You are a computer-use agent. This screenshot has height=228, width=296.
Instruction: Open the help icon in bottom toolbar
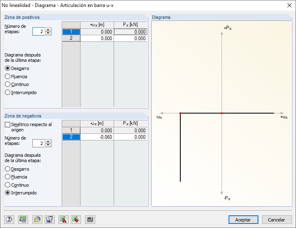point(9,219)
